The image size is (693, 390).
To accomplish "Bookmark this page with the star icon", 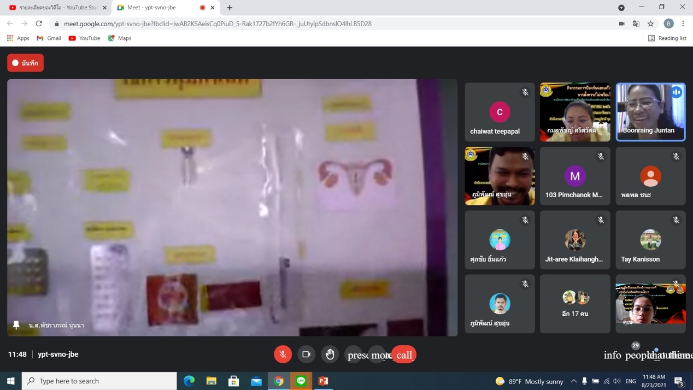I will click(x=650, y=23).
